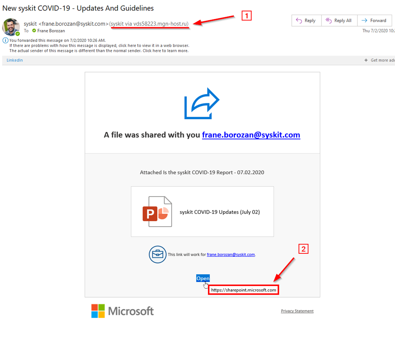Click the info icon beside forwarded notice
This screenshot has width=395, height=337.
click(5, 40)
